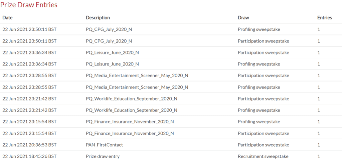
Task: Click Profiling sweepstake in the top row
Action: click(x=259, y=29)
